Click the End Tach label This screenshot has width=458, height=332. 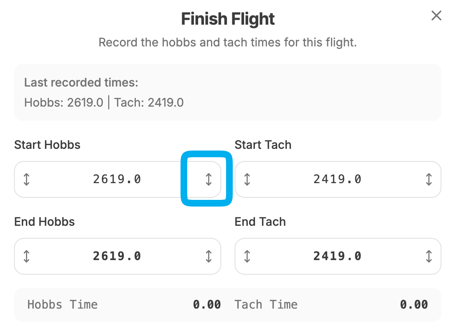[x=260, y=222]
